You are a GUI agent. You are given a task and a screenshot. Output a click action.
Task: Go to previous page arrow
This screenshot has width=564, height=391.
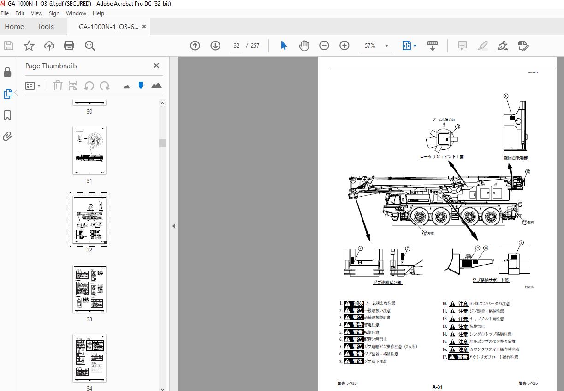195,46
